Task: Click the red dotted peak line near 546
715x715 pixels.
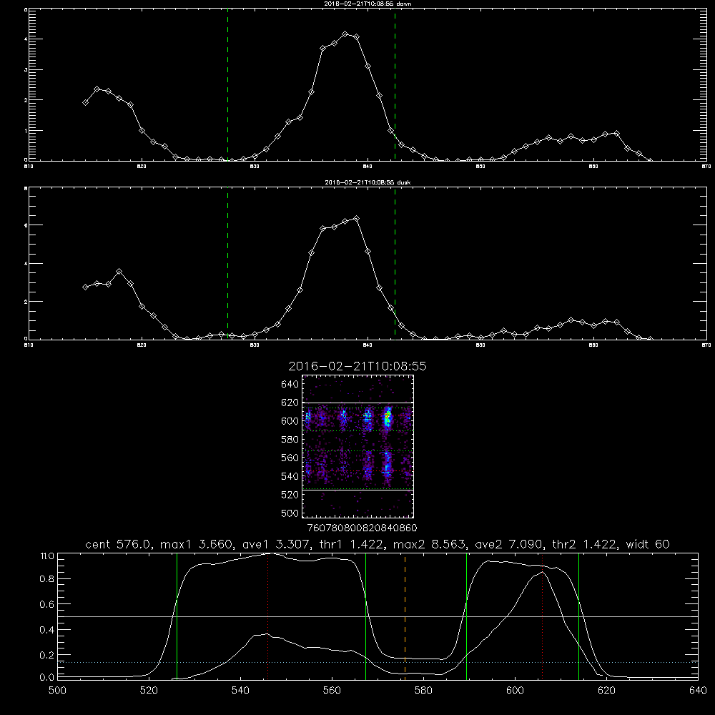Action: pyautogui.click(x=267, y=616)
